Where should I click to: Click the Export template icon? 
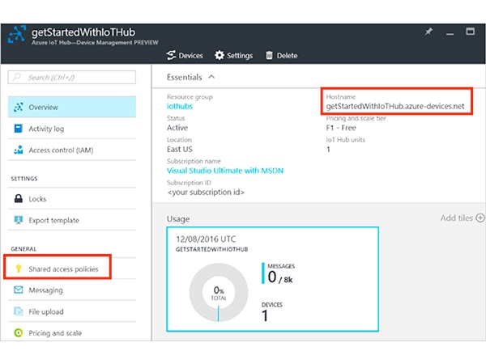[18, 220]
